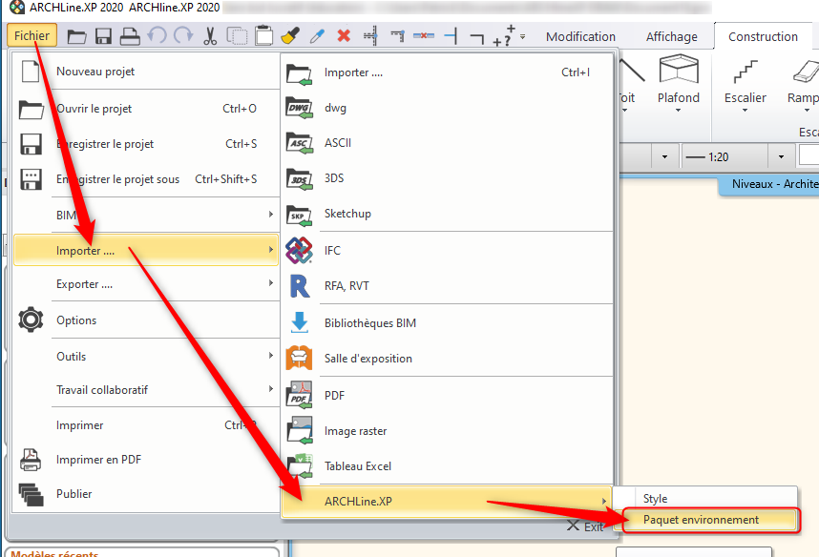
Task: Click the red X delete icon
Action: point(344,35)
